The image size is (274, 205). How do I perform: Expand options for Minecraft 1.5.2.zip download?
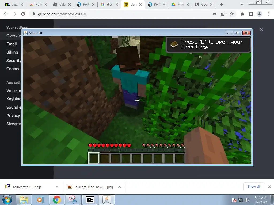click(x=57, y=187)
